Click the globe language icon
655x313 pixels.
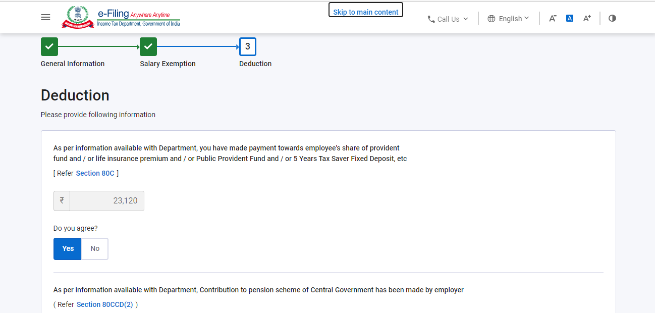coord(492,19)
